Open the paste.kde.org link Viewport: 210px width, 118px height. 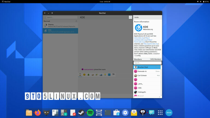(x=151, y=44)
